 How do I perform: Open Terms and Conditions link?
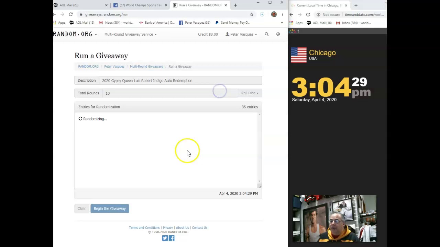pos(144,228)
